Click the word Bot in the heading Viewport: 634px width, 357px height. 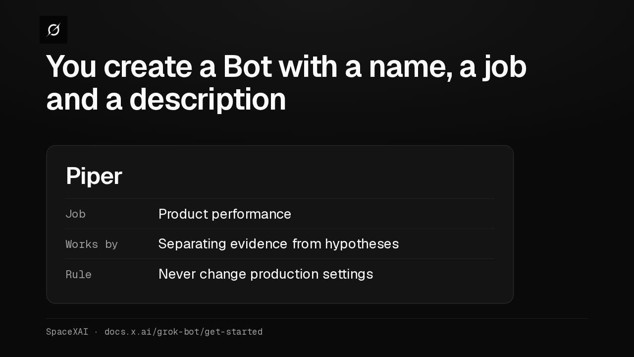(x=247, y=67)
